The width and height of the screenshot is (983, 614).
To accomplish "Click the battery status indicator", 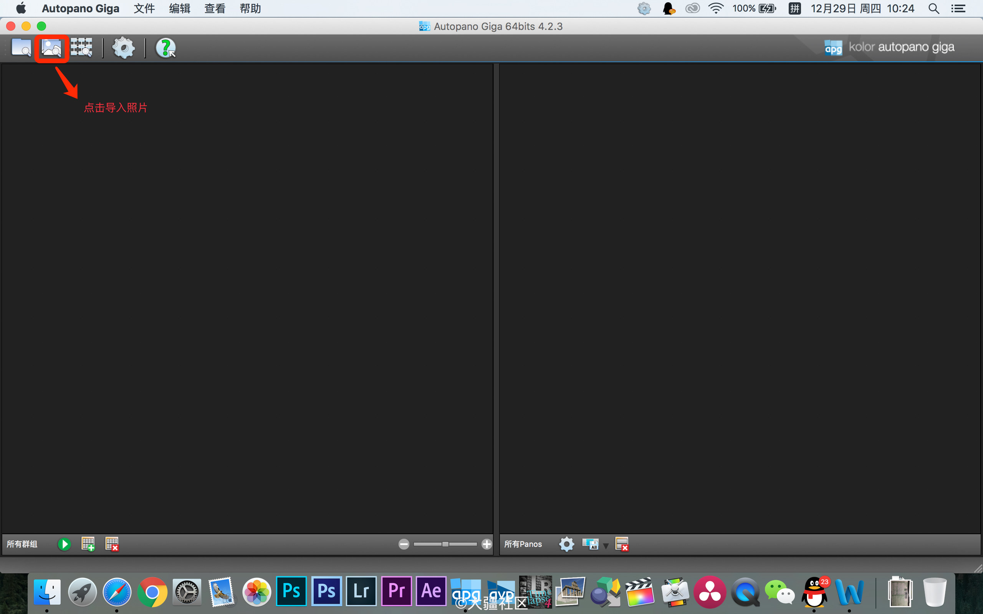I will pyautogui.click(x=754, y=8).
